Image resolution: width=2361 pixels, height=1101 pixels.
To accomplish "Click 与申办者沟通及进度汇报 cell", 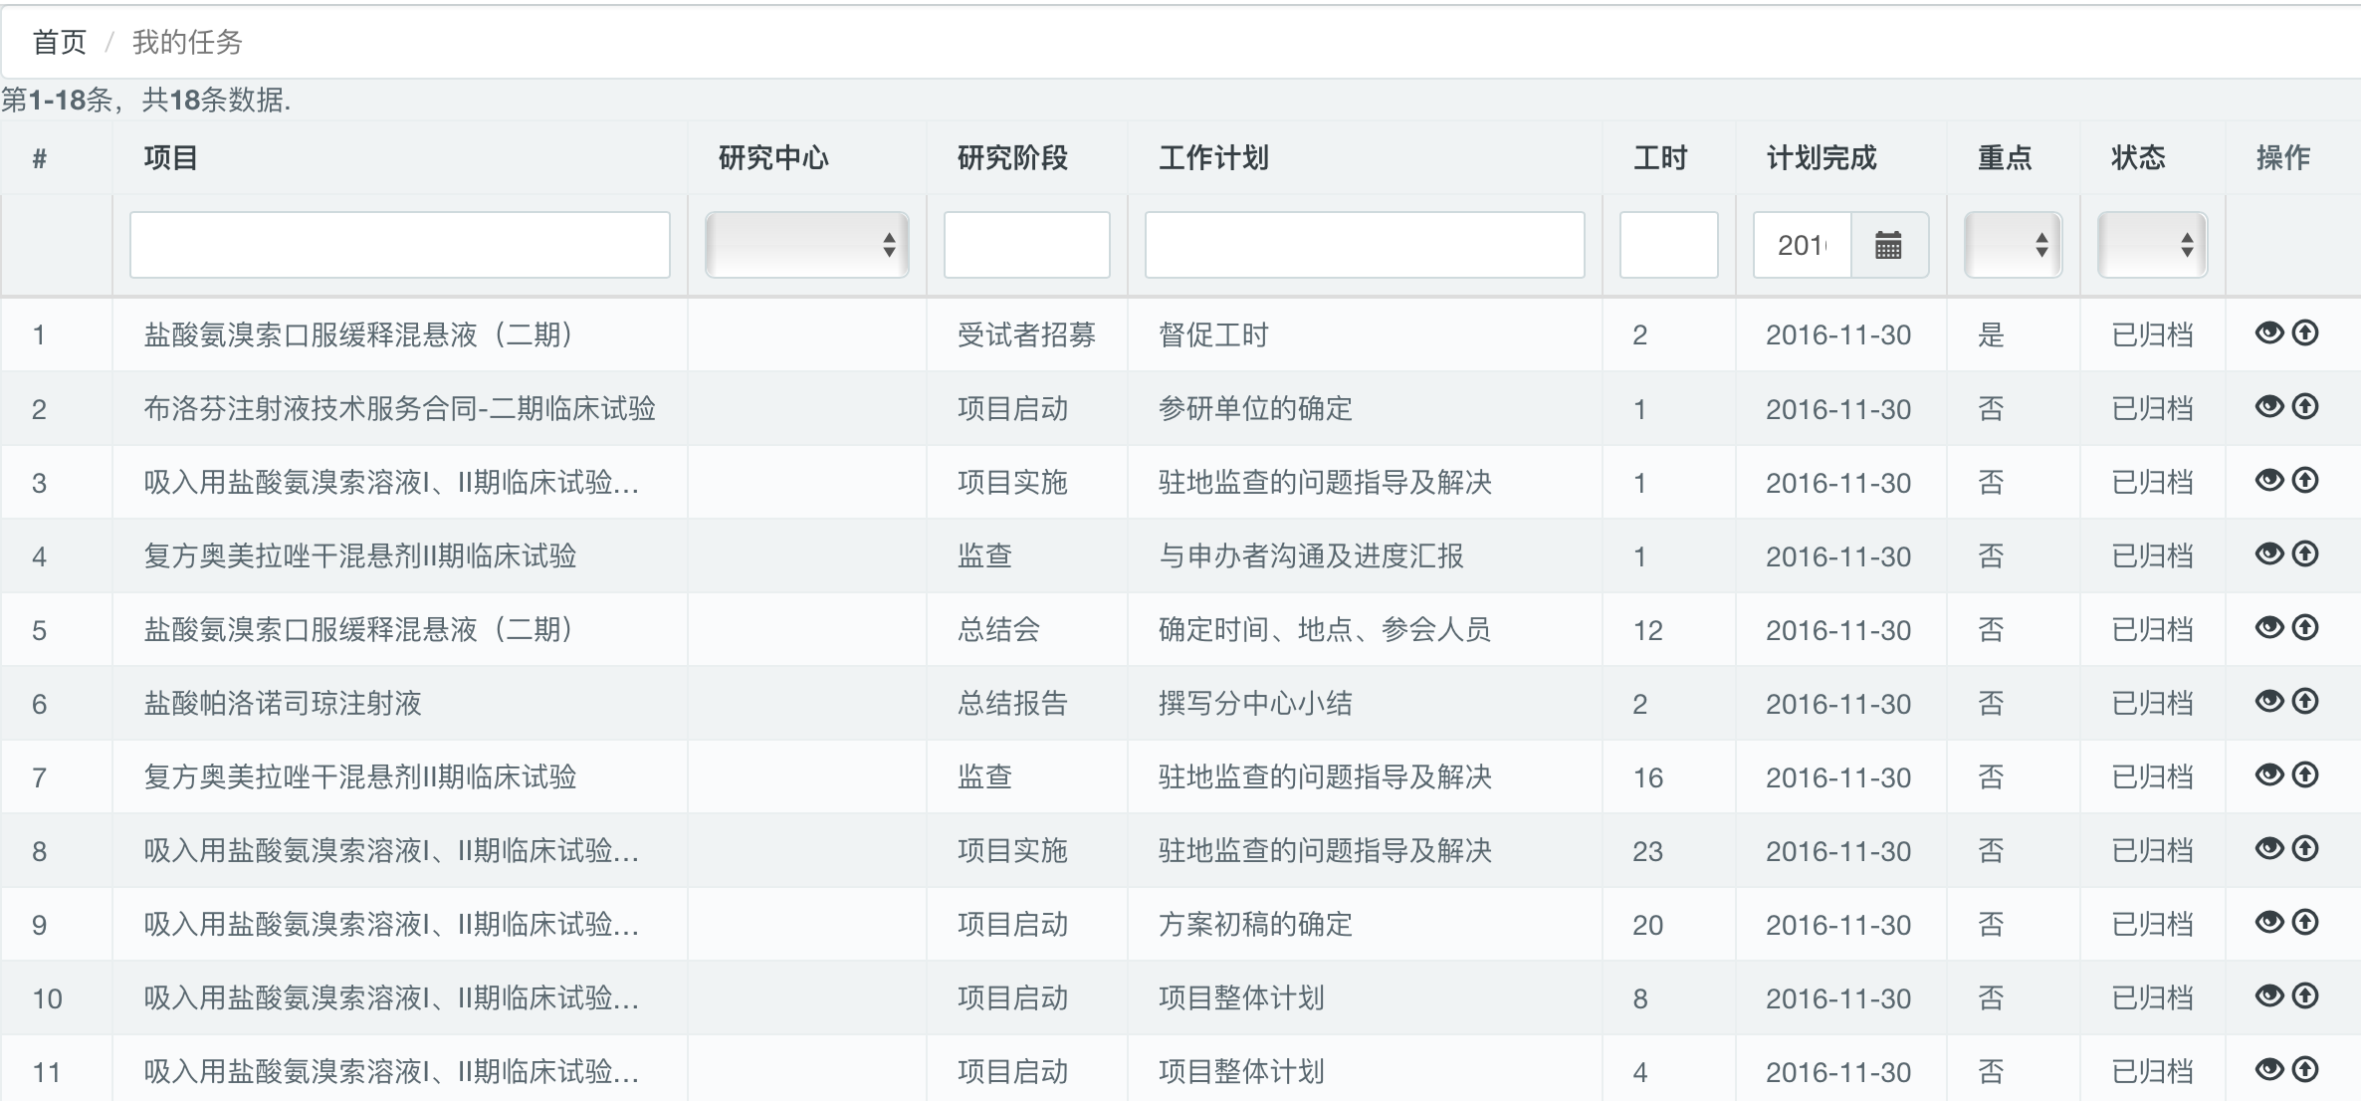I will click(1311, 556).
